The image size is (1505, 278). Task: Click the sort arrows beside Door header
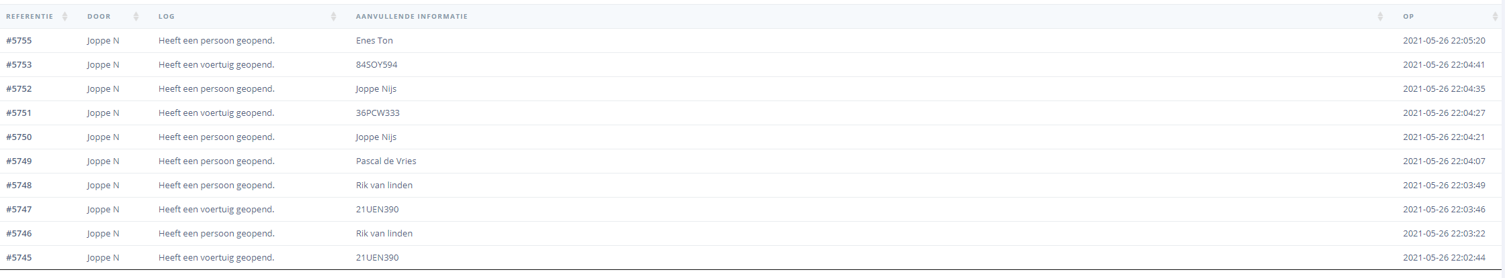(136, 17)
